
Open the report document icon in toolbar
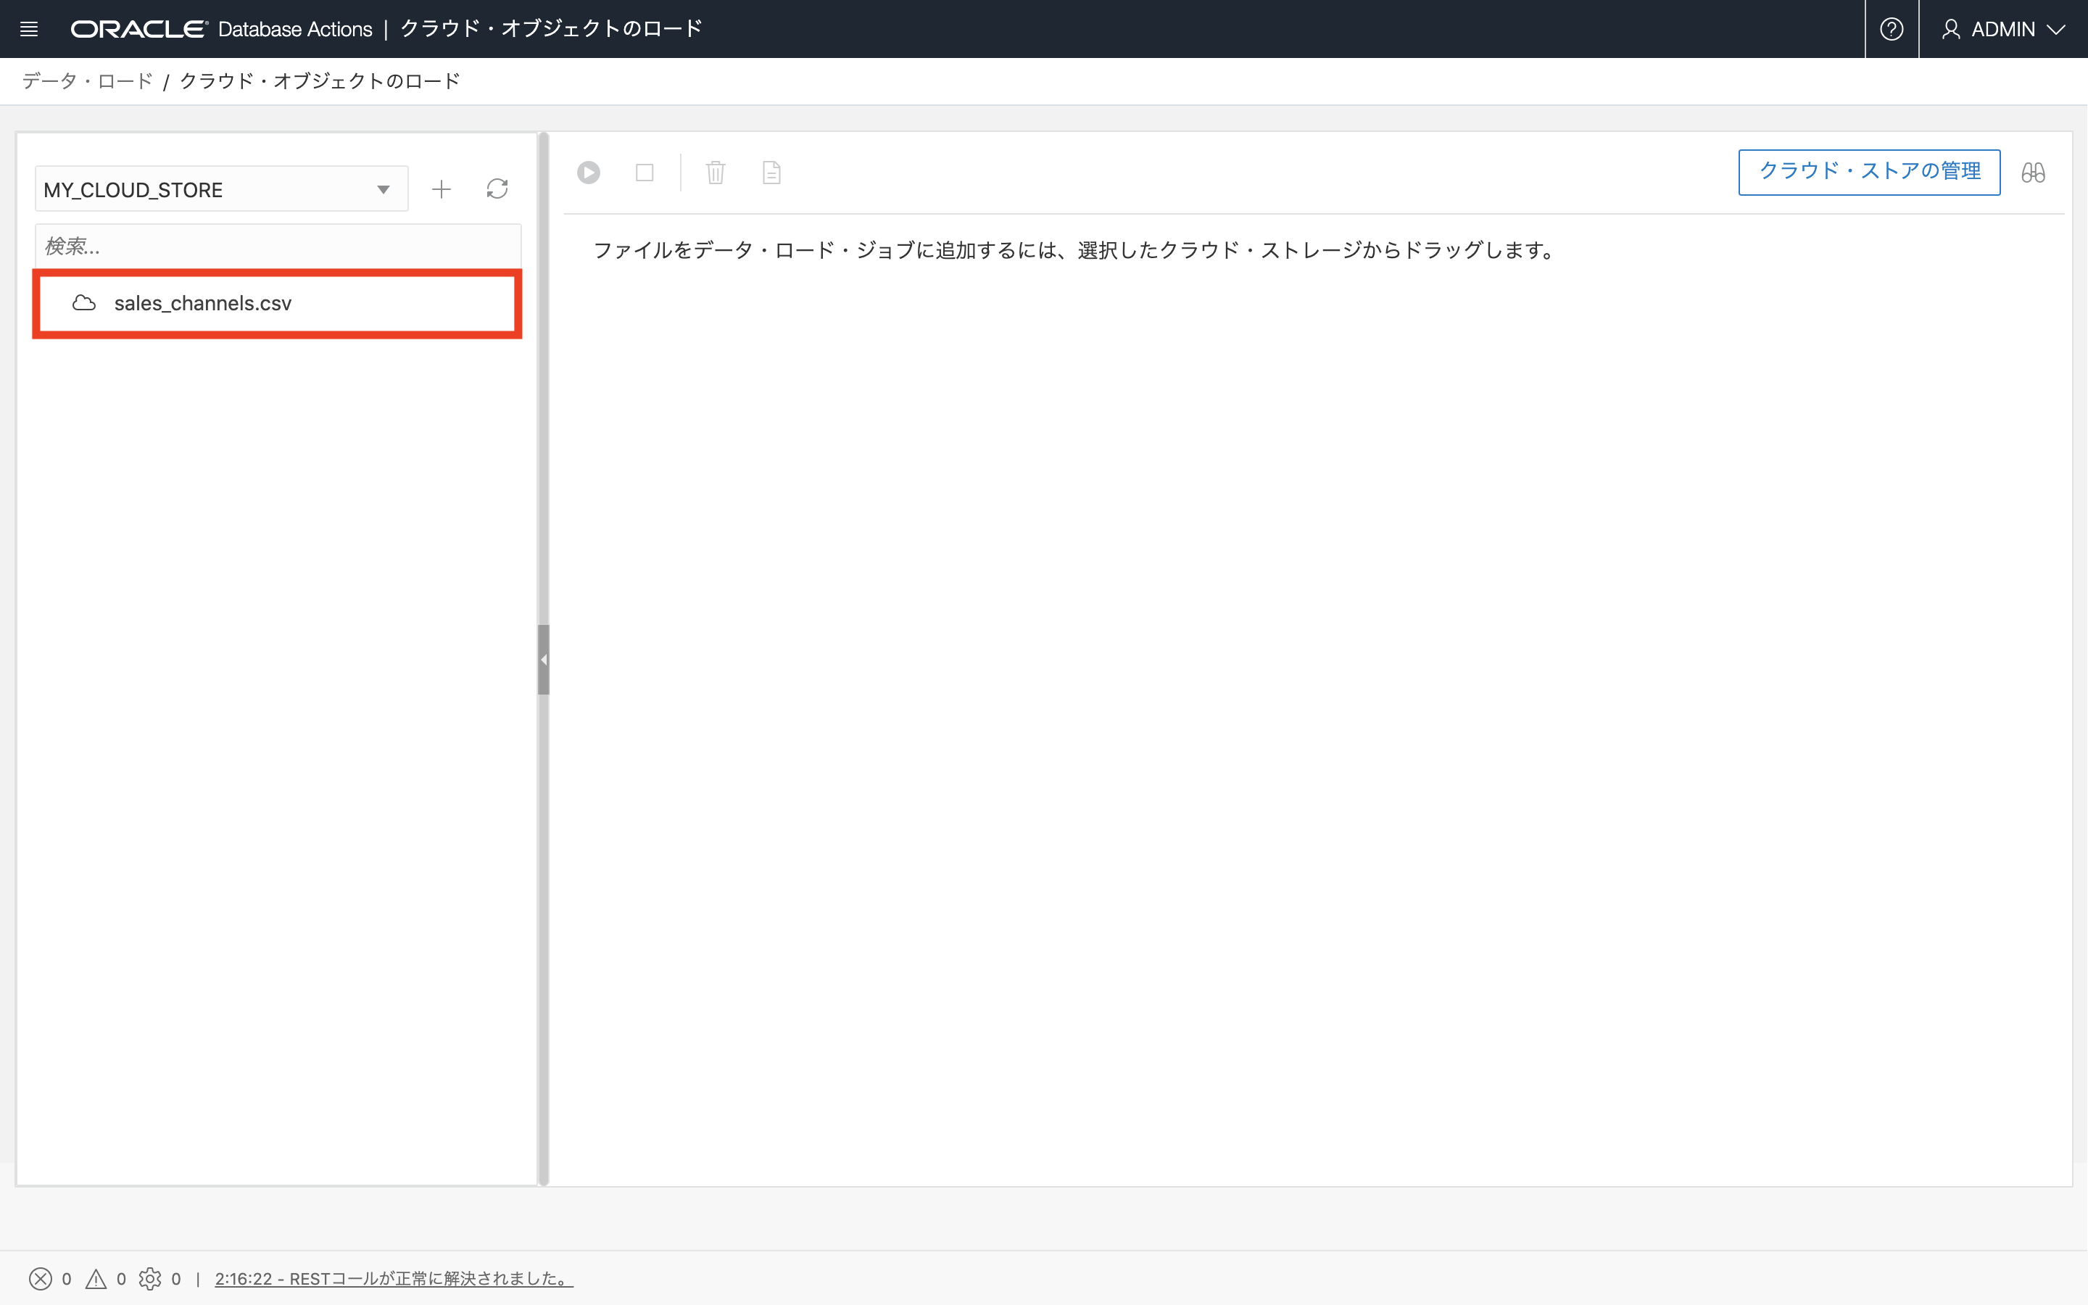coord(771,173)
